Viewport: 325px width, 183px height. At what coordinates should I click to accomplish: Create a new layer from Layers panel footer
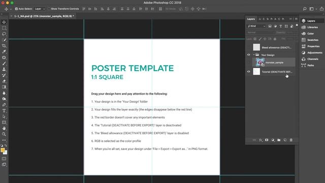click(x=285, y=140)
